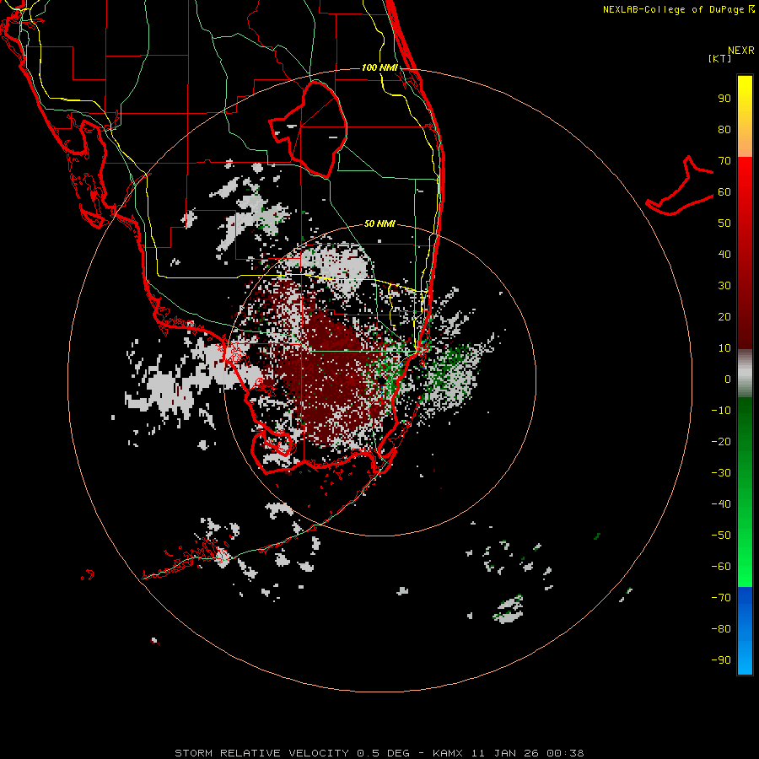
Task: Click the -10 value on the velocity scale
Action: (x=721, y=411)
